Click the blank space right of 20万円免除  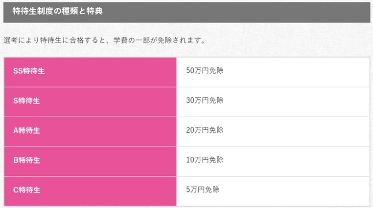coord(296,132)
